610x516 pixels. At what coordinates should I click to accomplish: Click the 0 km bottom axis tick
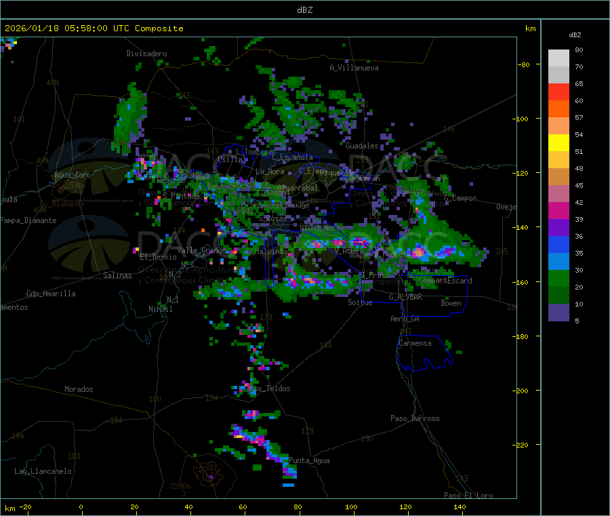(x=81, y=507)
